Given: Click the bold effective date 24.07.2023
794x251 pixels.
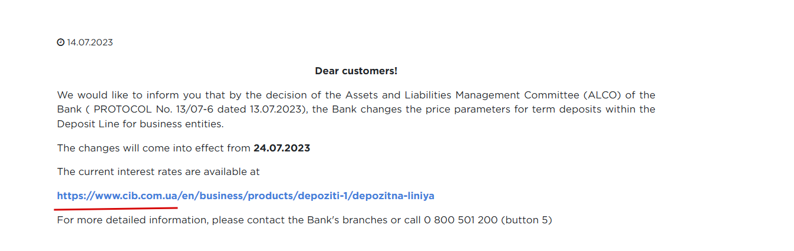Looking at the screenshot, I should pos(282,148).
